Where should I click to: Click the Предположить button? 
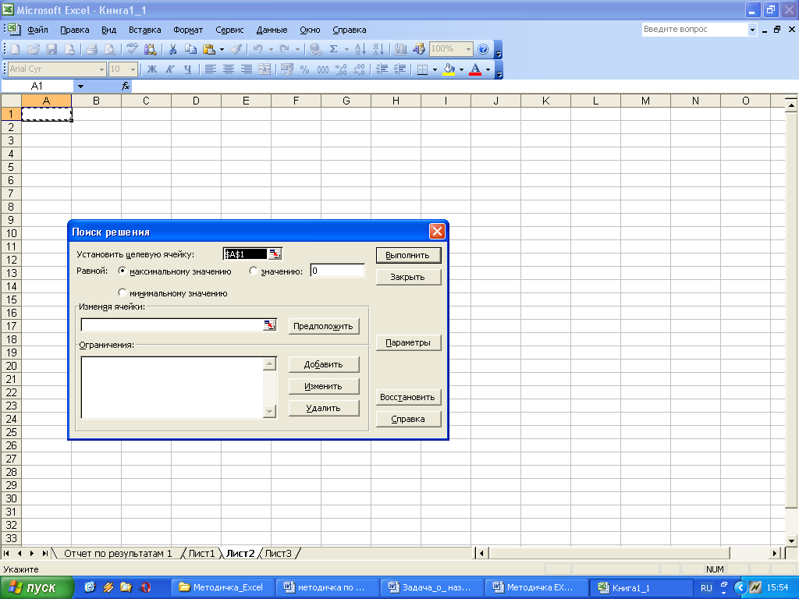[324, 326]
